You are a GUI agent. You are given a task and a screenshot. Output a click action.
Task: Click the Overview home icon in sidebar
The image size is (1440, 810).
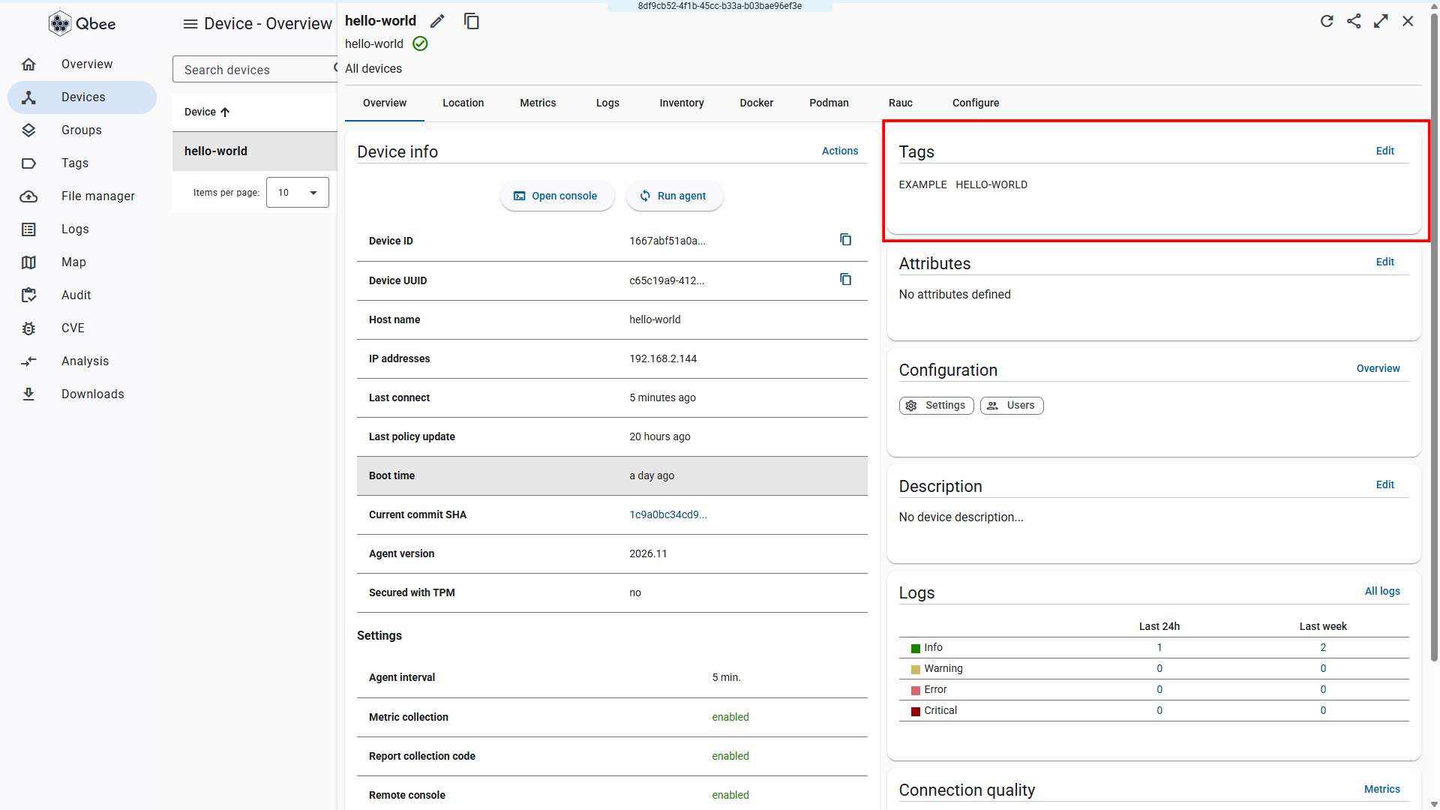point(28,64)
